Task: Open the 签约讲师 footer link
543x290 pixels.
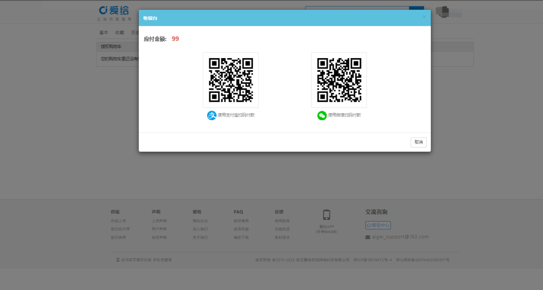Action: pyautogui.click(x=118, y=238)
